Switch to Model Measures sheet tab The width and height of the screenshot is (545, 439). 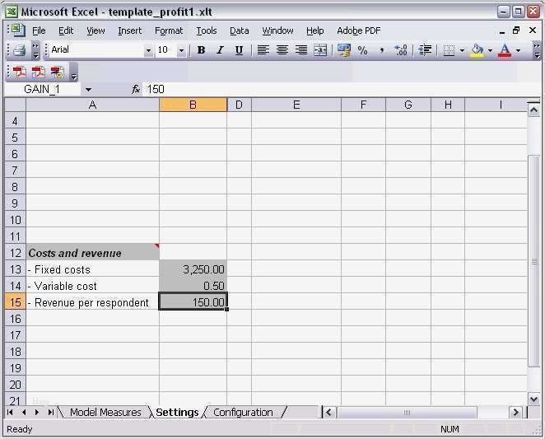point(105,413)
